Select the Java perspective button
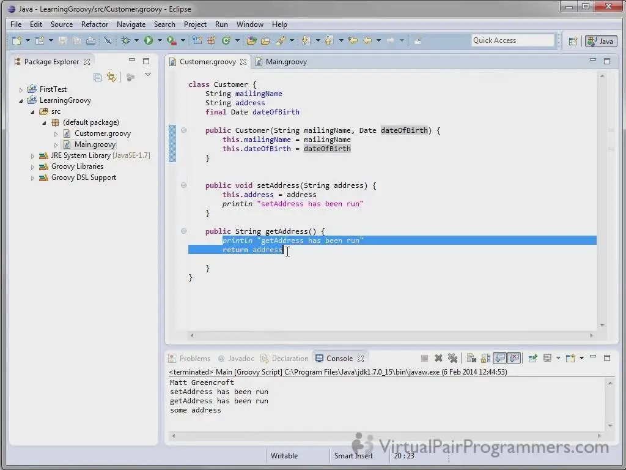The width and height of the screenshot is (626, 470). point(602,41)
